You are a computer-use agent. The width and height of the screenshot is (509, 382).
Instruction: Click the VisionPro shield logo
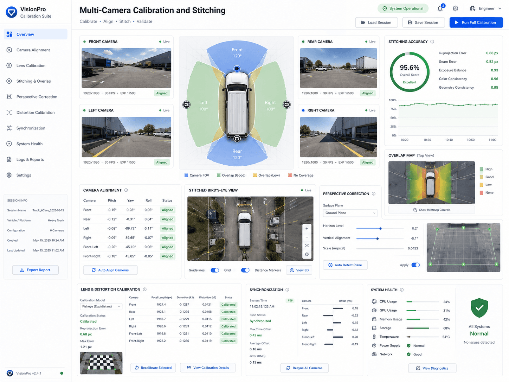pyautogui.click(x=12, y=12)
